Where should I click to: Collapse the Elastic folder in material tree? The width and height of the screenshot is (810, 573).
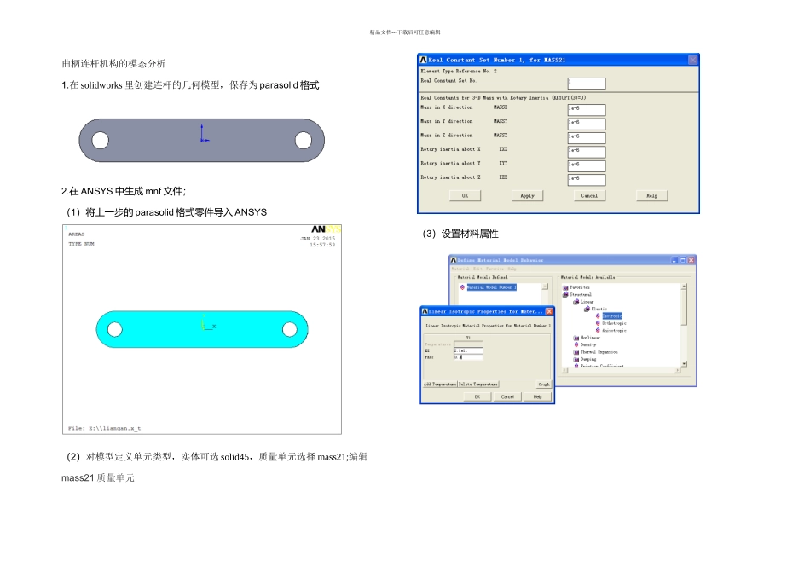(x=599, y=309)
